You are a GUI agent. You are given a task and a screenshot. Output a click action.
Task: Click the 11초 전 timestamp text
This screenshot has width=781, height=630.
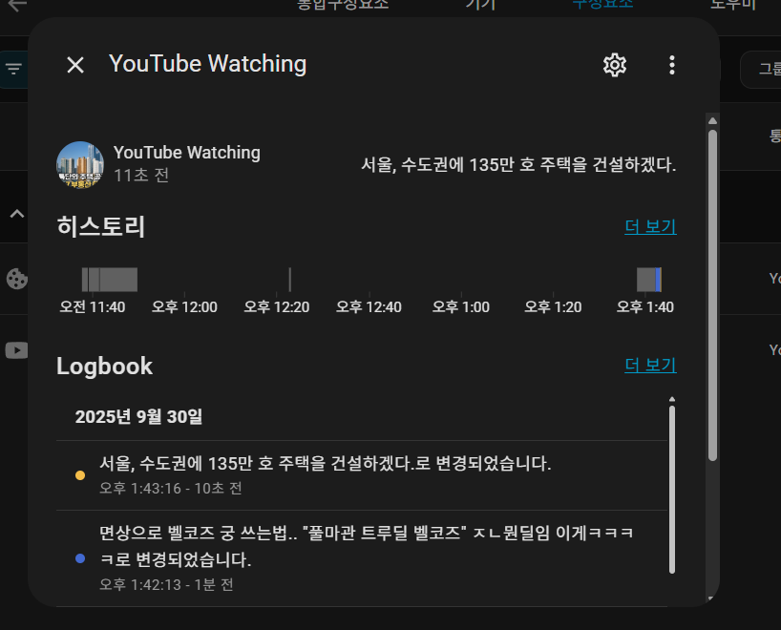click(x=141, y=176)
